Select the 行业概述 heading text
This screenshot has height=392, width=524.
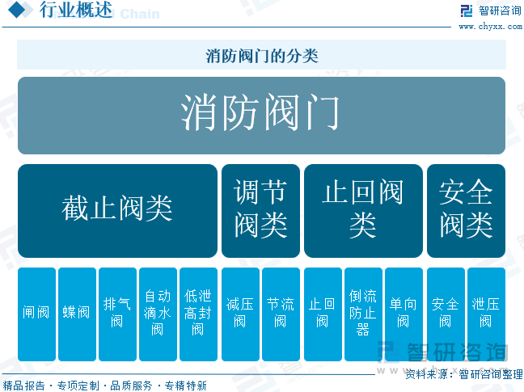coord(76,10)
